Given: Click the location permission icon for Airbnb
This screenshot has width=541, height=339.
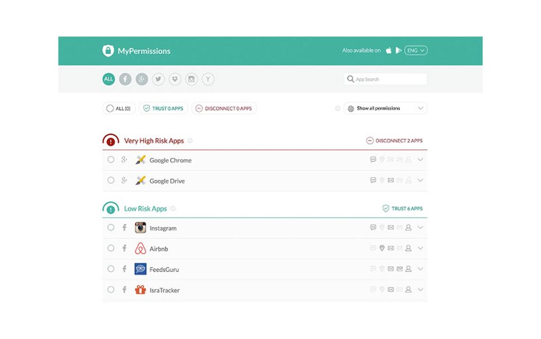Looking at the screenshot, I should pos(381,248).
